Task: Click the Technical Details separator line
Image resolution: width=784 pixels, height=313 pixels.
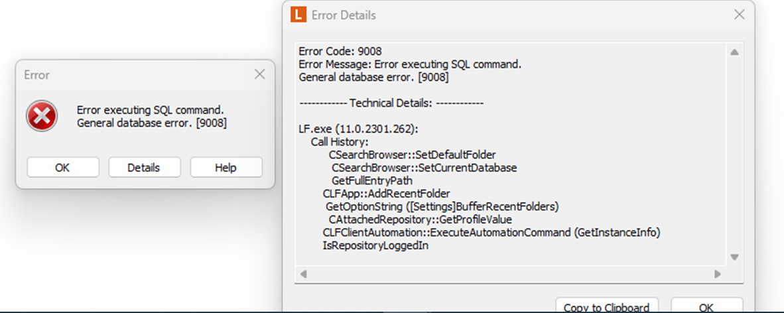Action: tap(391, 103)
